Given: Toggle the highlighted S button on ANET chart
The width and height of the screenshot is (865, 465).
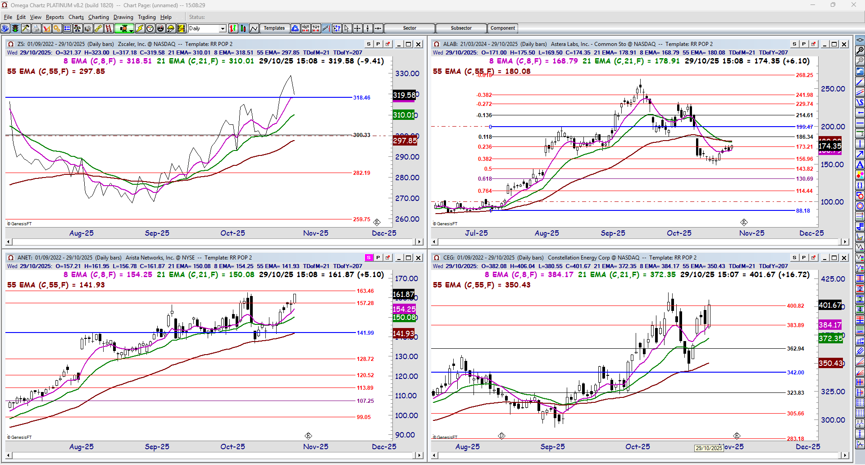Looking at the screenshot, I should [x=369, y=258].
